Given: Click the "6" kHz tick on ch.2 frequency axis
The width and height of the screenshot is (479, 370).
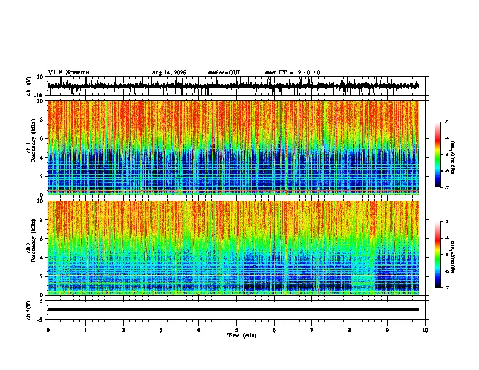Looking at the screenshot, I should click(x=42, y=239).
